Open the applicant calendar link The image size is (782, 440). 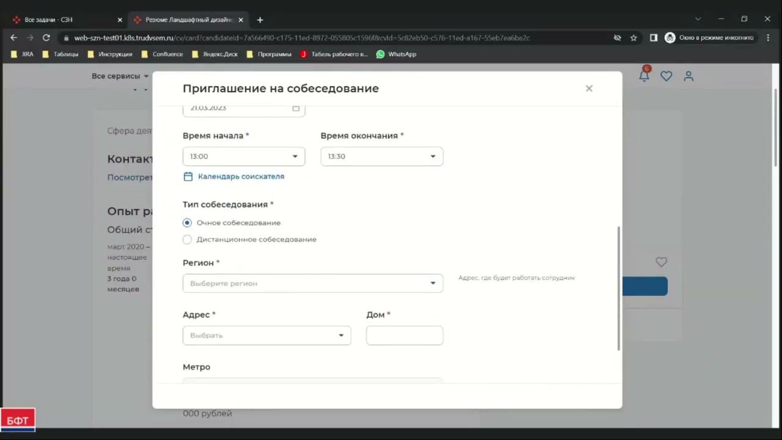pos(234,177)
